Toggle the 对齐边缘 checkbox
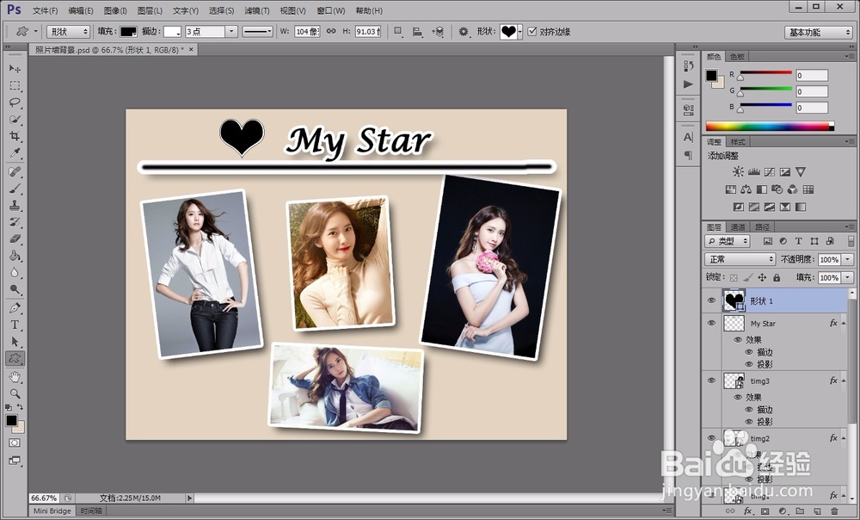860x520 pixels. (532, 32)
